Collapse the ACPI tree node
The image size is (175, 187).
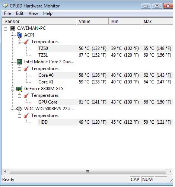12,35
